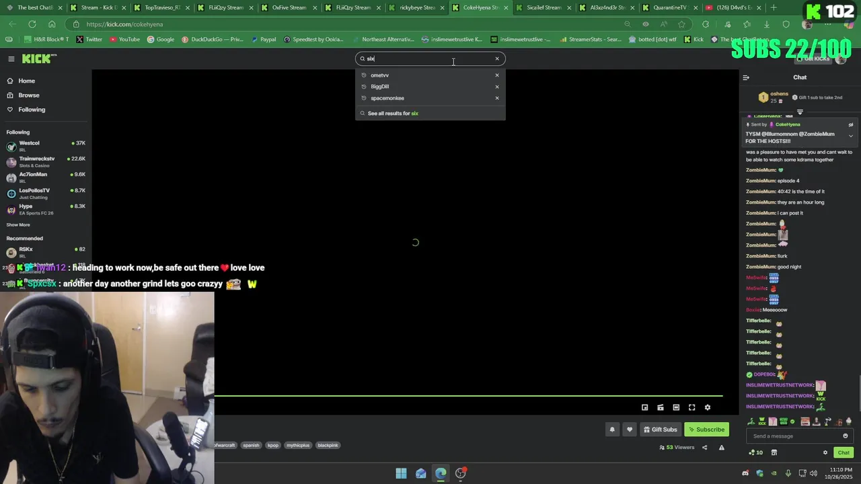The height and width of the screenshot is (484, 861).
Task: Report the stream with warning icon
Action: click(x=722, y=448)
